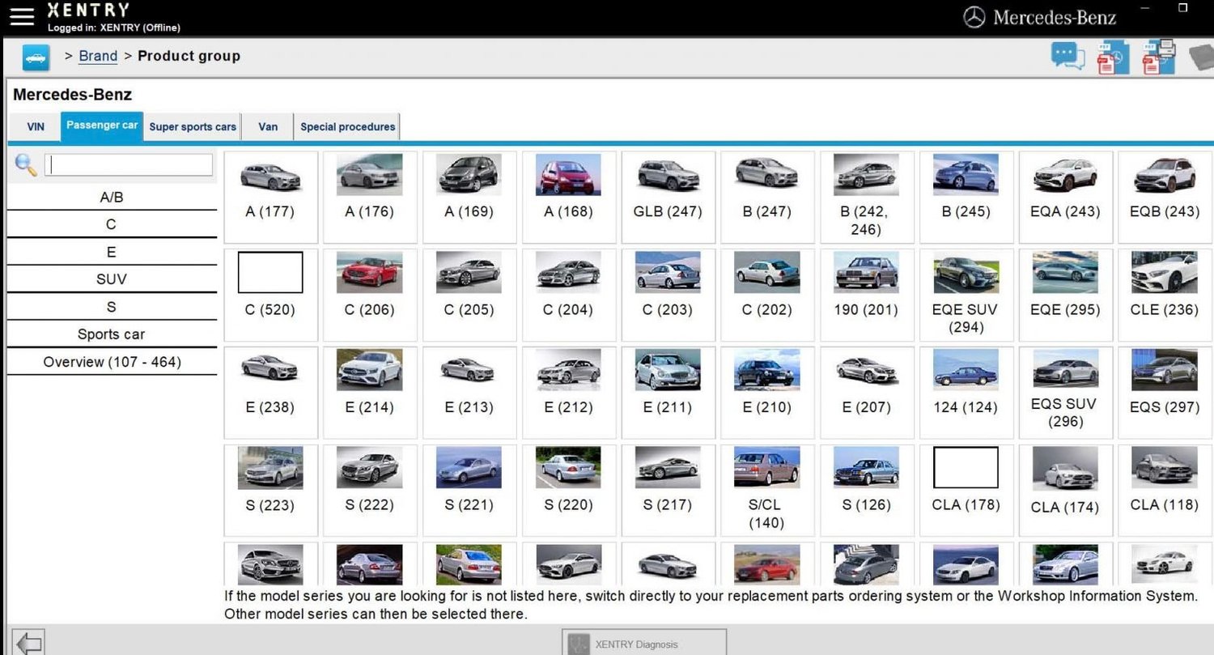Open the 124 (124) model tile
The image size is (1214, 655).
pos(966,393)
